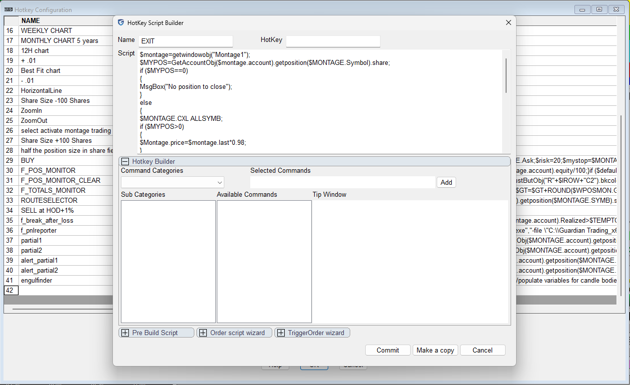
Task: Click the Hotkey Configuration keyboard icon
Action: [8, 9]
